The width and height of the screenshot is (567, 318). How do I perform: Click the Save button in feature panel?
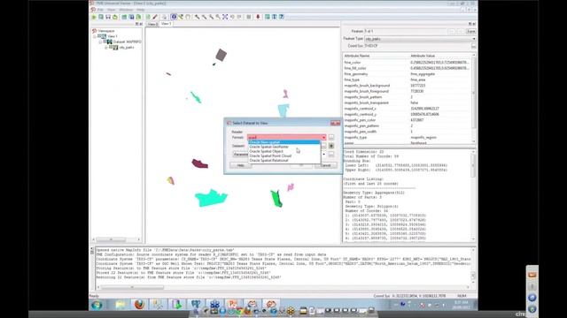tap(470, 32)
